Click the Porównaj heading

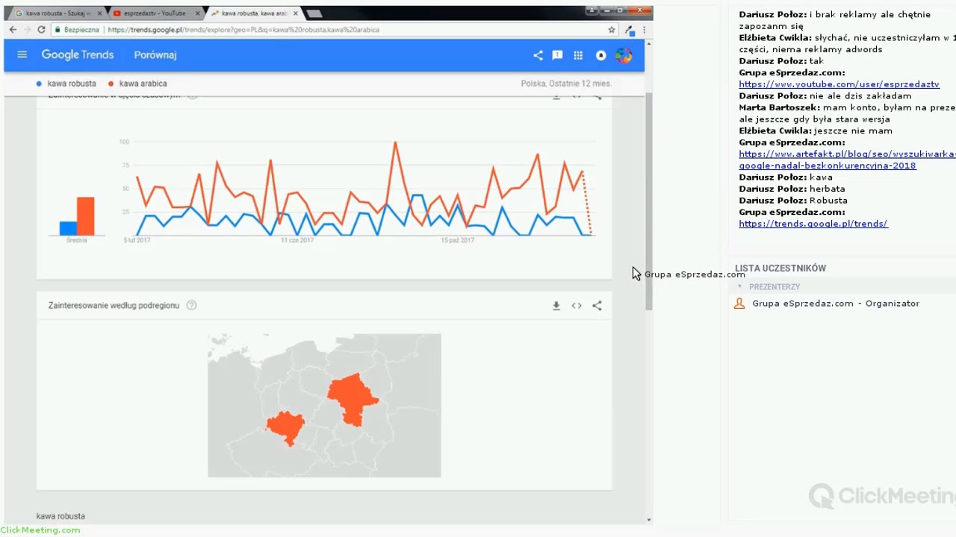click(155, 55)
